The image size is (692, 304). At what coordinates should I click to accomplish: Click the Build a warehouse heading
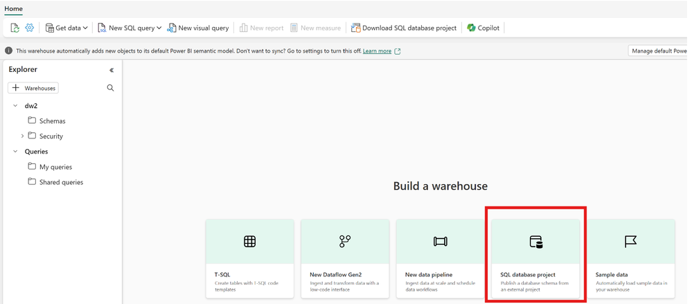pyautogui.click(x=441, y=186)
